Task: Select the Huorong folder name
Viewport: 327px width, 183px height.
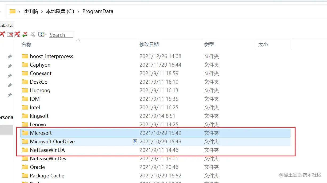Action: tap(40, 90)
